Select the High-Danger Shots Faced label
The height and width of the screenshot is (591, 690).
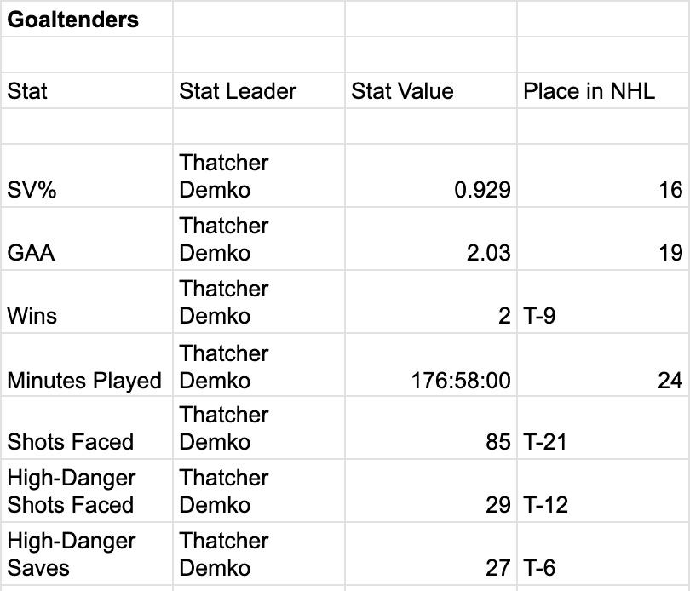coord(71,491)
